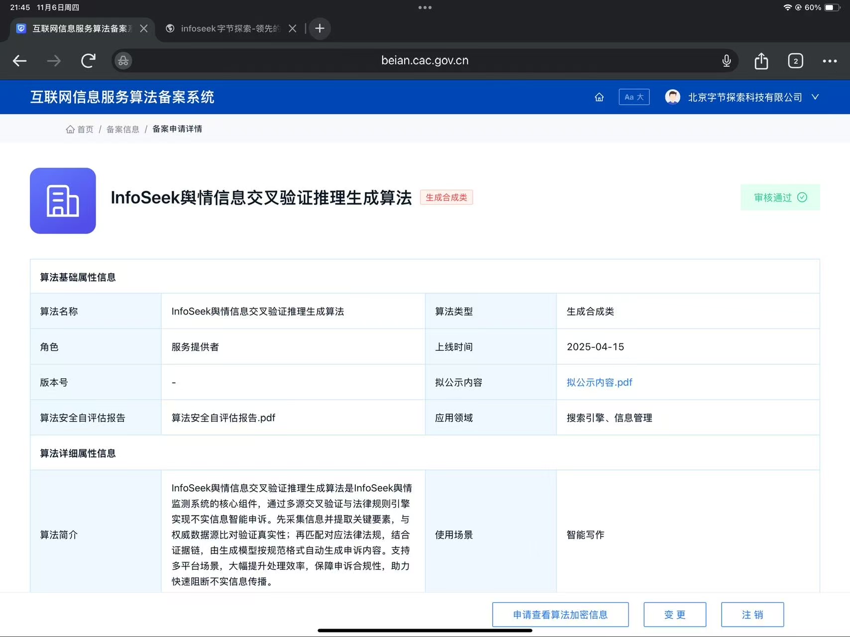Viewport: 850px width, 637px height.
Task: Go to 首页 in the breadcrumb
Action: click(x=80, y=129)
